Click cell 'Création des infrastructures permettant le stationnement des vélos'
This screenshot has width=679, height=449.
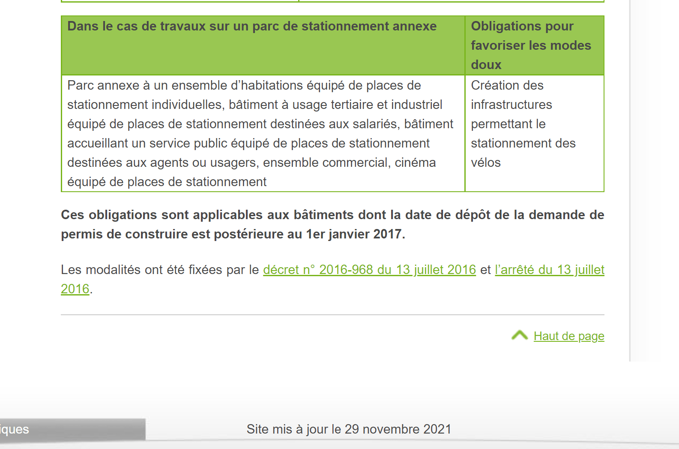(x=535, y=133)
